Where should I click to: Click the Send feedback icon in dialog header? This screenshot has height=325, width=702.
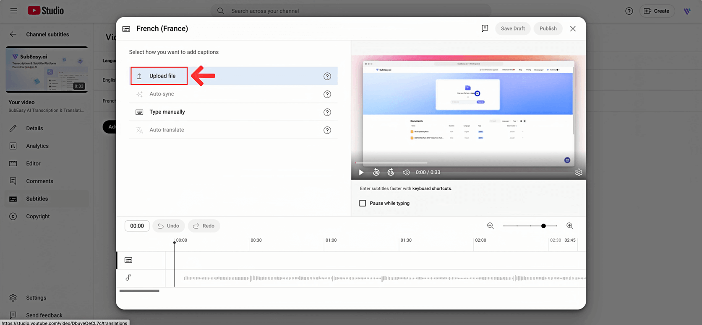485,28
